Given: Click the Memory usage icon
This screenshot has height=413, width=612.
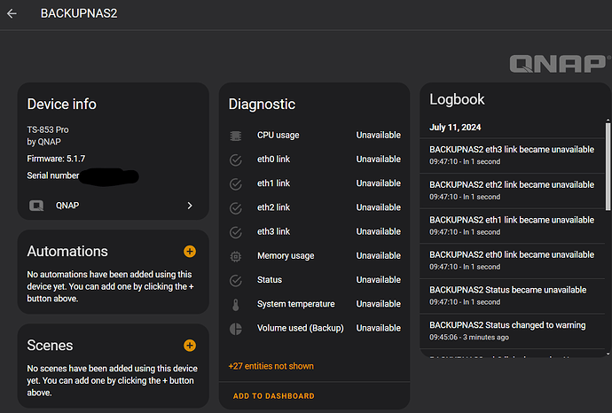Looking at the screenshot, I should pos(235,256).
